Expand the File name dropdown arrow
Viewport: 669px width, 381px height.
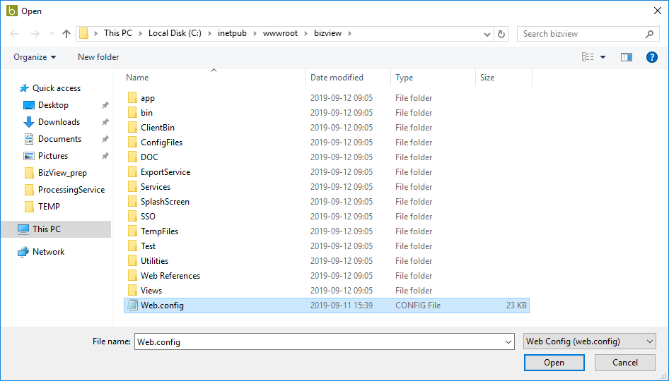508,341
